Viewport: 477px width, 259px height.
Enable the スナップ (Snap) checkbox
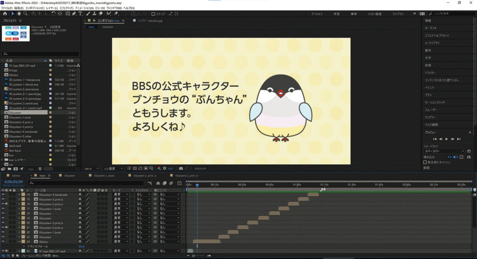coord(153,14)
